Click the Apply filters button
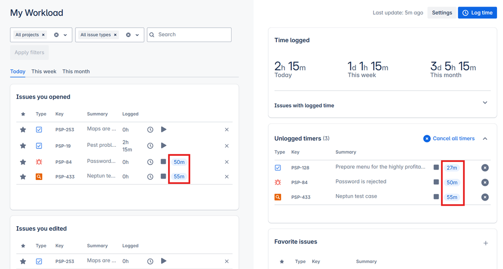Image resolution: width=503 pixels, height=269 pixels. 29,52
